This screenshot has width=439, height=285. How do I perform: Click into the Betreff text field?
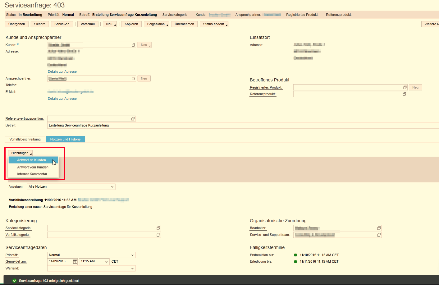pyautogui.click(x=217, y=126)
